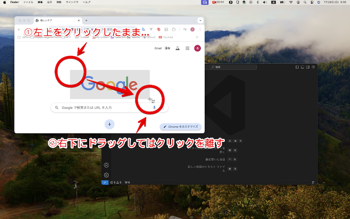
Task: Expand hidden bookmarks with the double chevron
Action: click(197, 37)
